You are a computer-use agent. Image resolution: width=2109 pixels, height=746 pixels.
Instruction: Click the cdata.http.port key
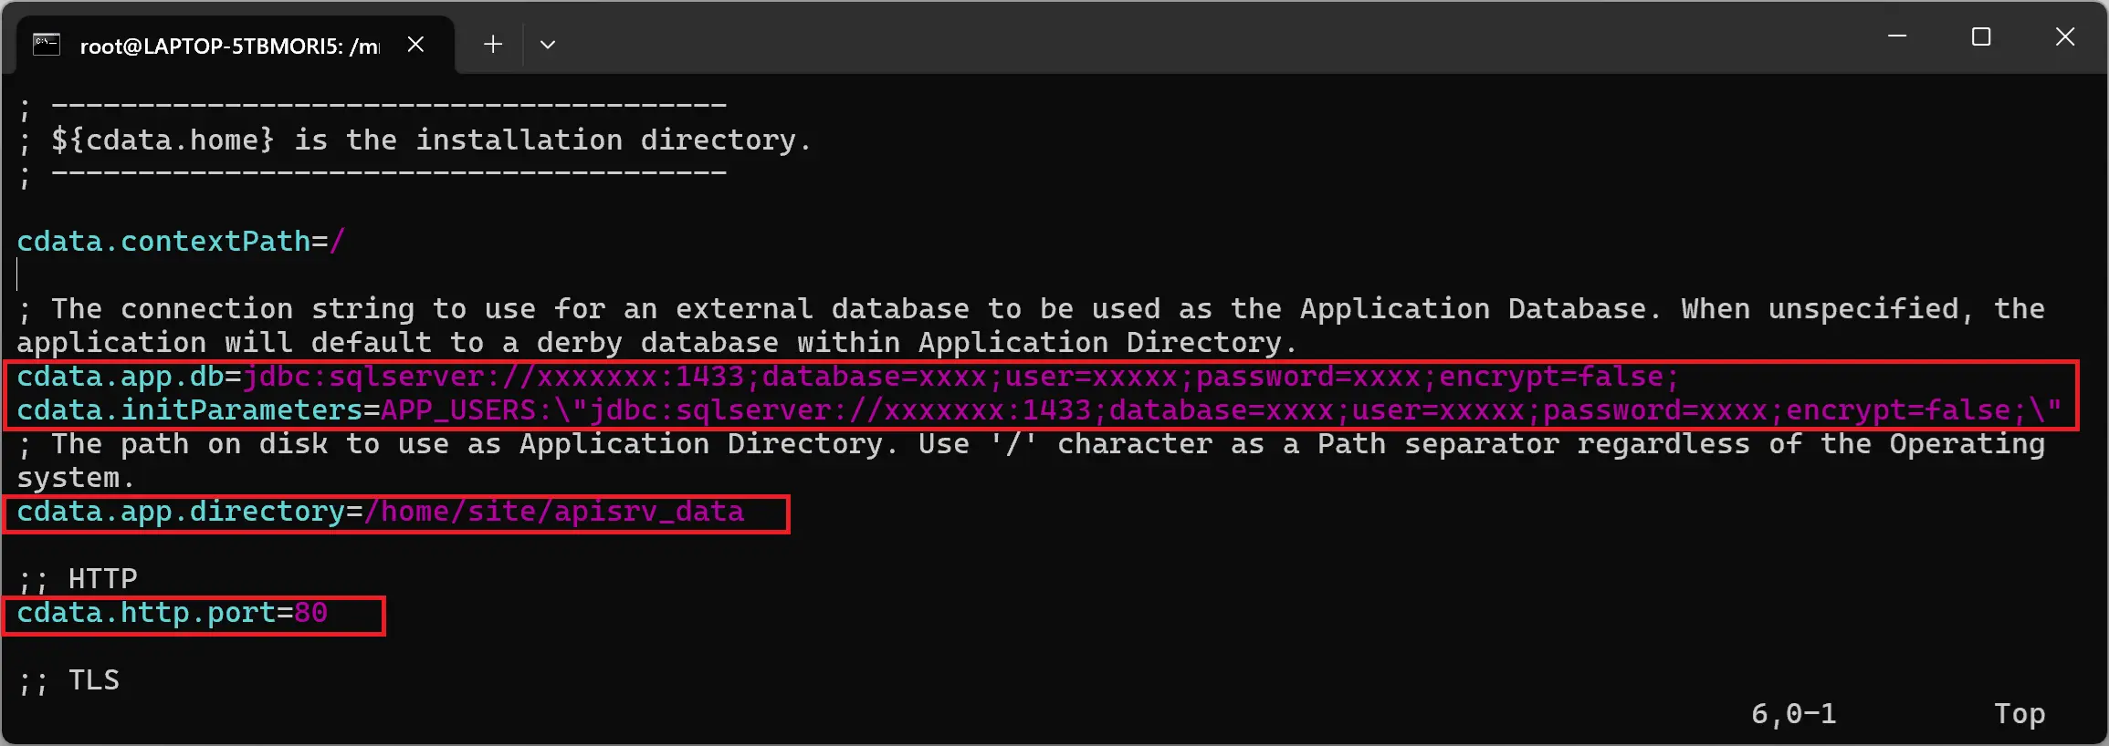(146, 613)
